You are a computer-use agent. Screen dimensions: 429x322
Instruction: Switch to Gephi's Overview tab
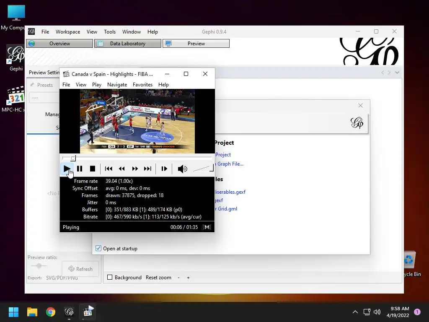coord(59,44)
